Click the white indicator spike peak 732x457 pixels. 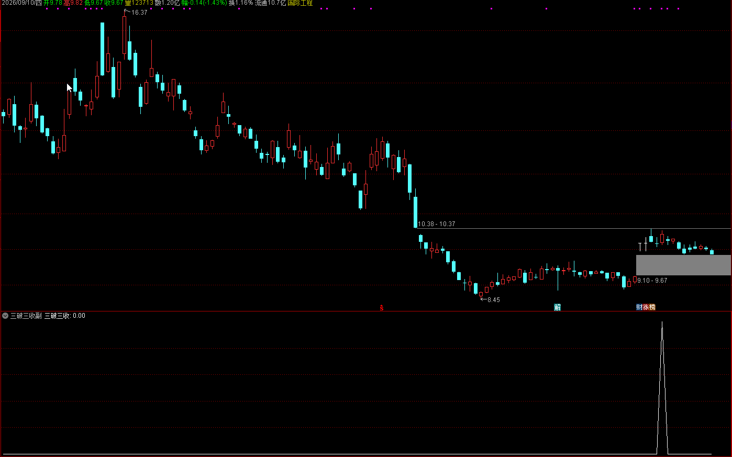(662, 324)
